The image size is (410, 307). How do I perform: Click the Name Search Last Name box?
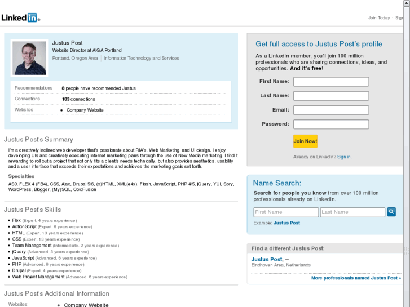(352, 212)
